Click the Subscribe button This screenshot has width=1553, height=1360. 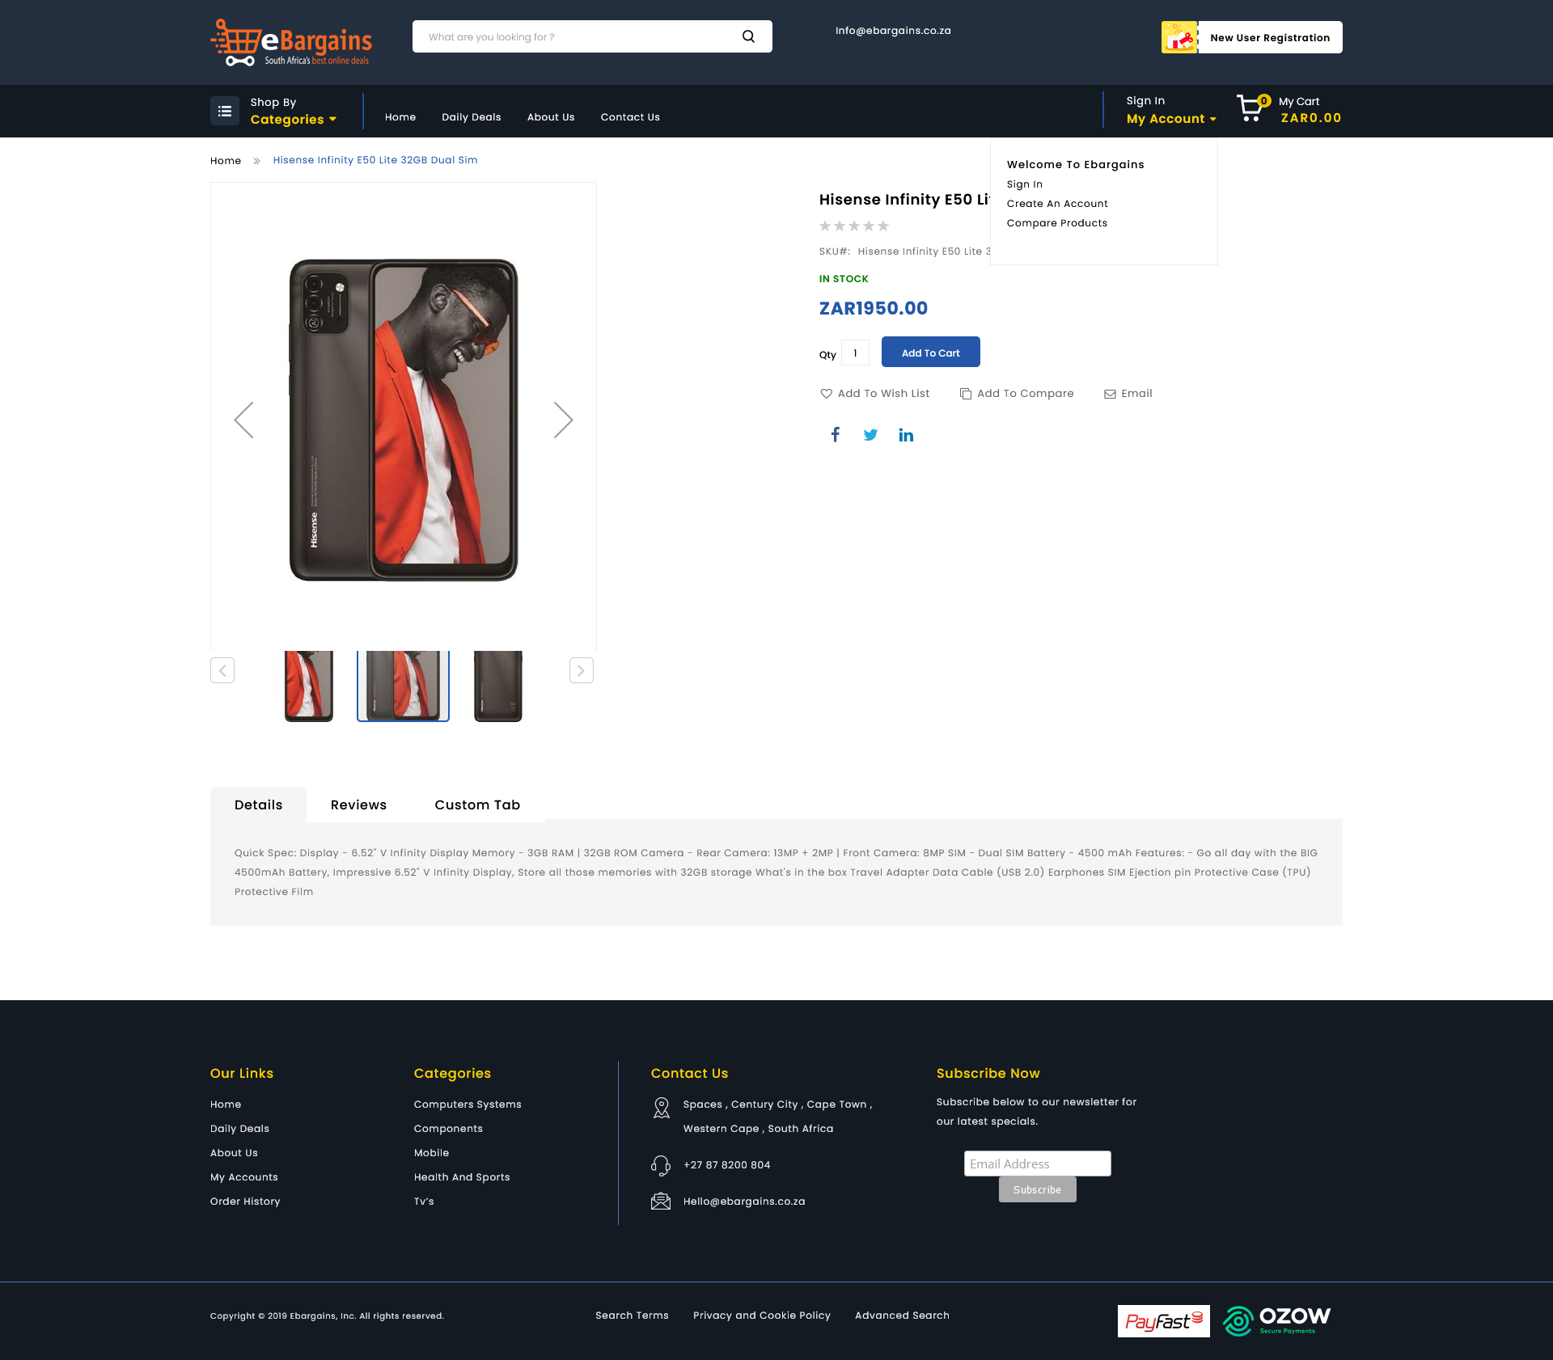point(1038,1189)
